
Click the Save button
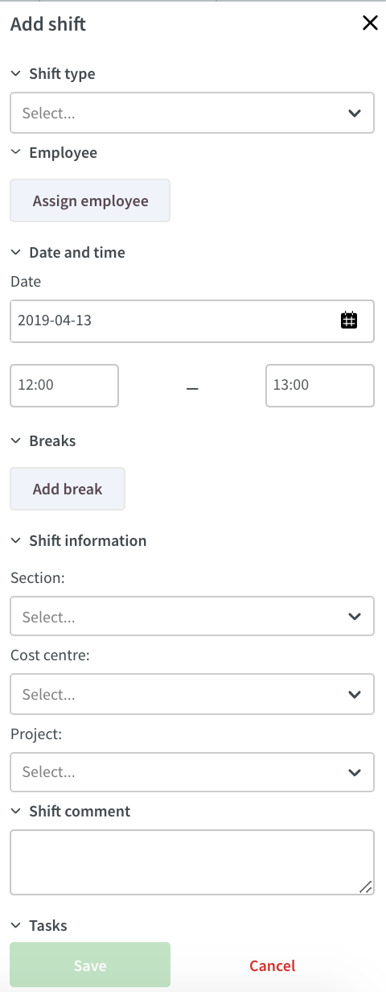coord(90,965)
